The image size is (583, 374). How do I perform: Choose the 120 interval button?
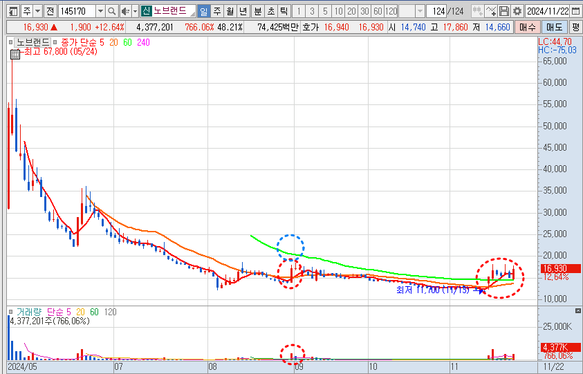pos(391,11)
